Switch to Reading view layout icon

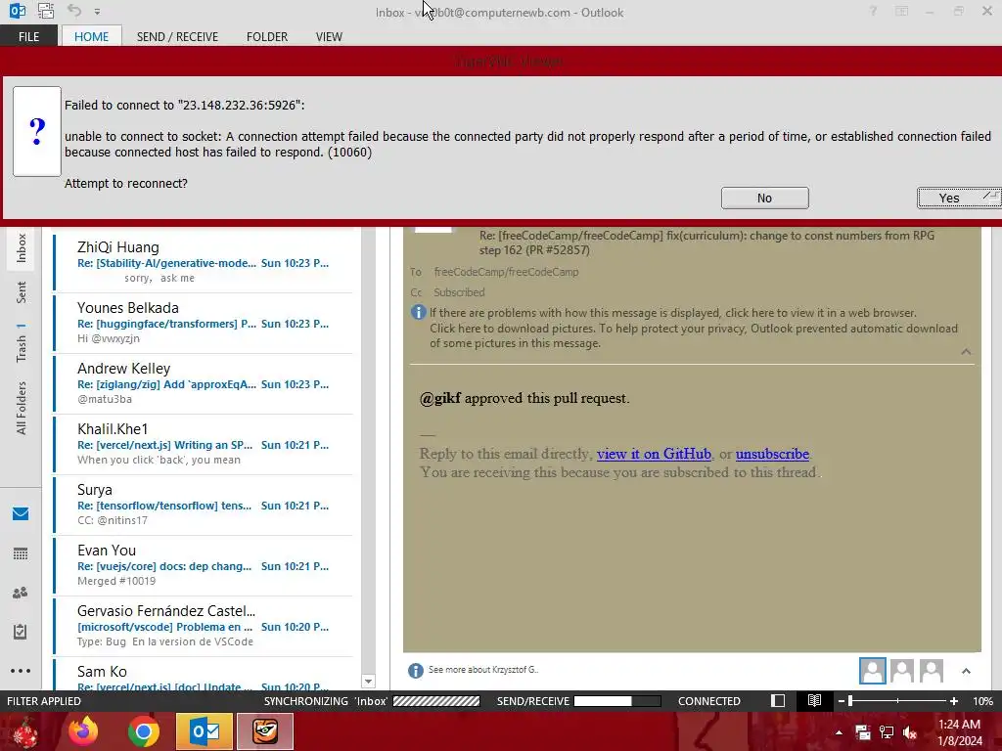tap(814, 701)
